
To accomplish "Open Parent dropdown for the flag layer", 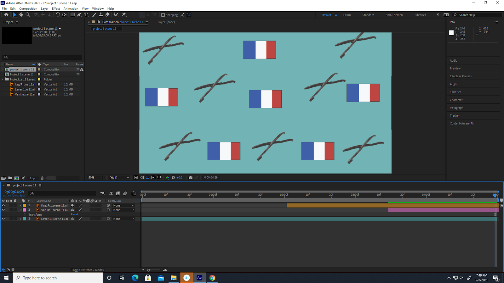I will point(123,205).
